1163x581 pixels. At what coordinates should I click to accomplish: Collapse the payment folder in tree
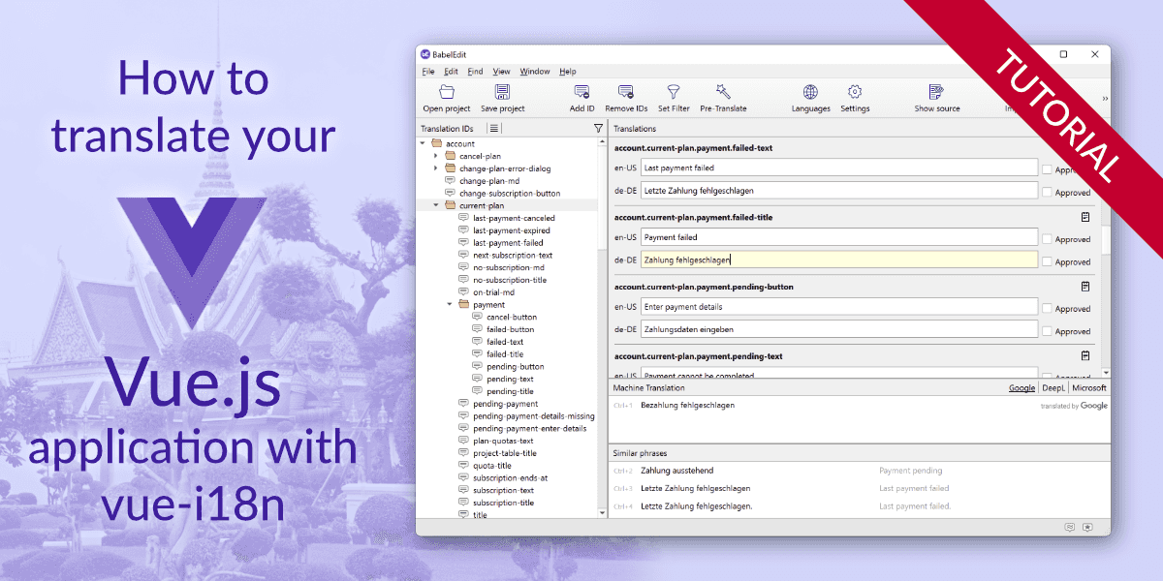[x=450, y=305]
